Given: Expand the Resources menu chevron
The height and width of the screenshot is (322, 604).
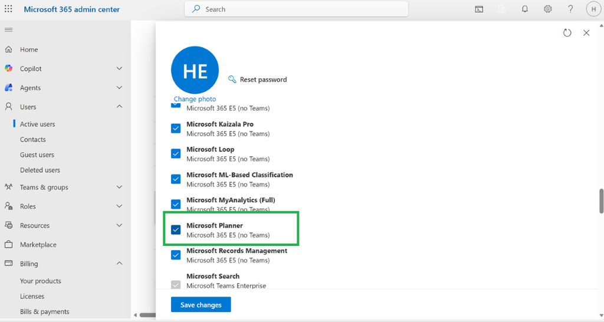Looking at the screenshot, I should tap(119, 225).
